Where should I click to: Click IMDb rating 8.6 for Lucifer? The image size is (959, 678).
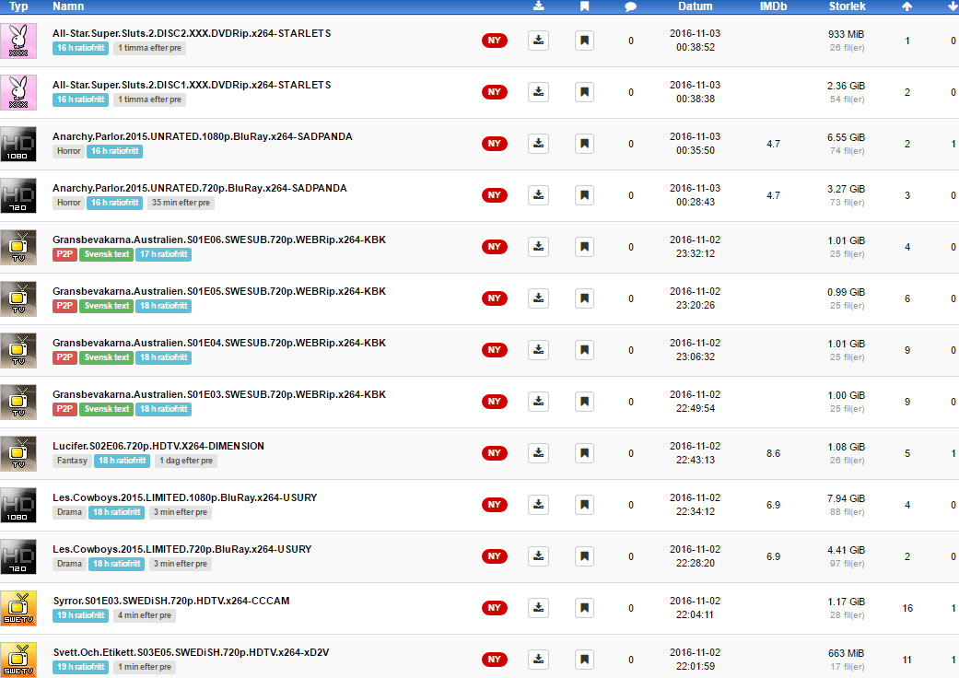[x=773, y=453]
